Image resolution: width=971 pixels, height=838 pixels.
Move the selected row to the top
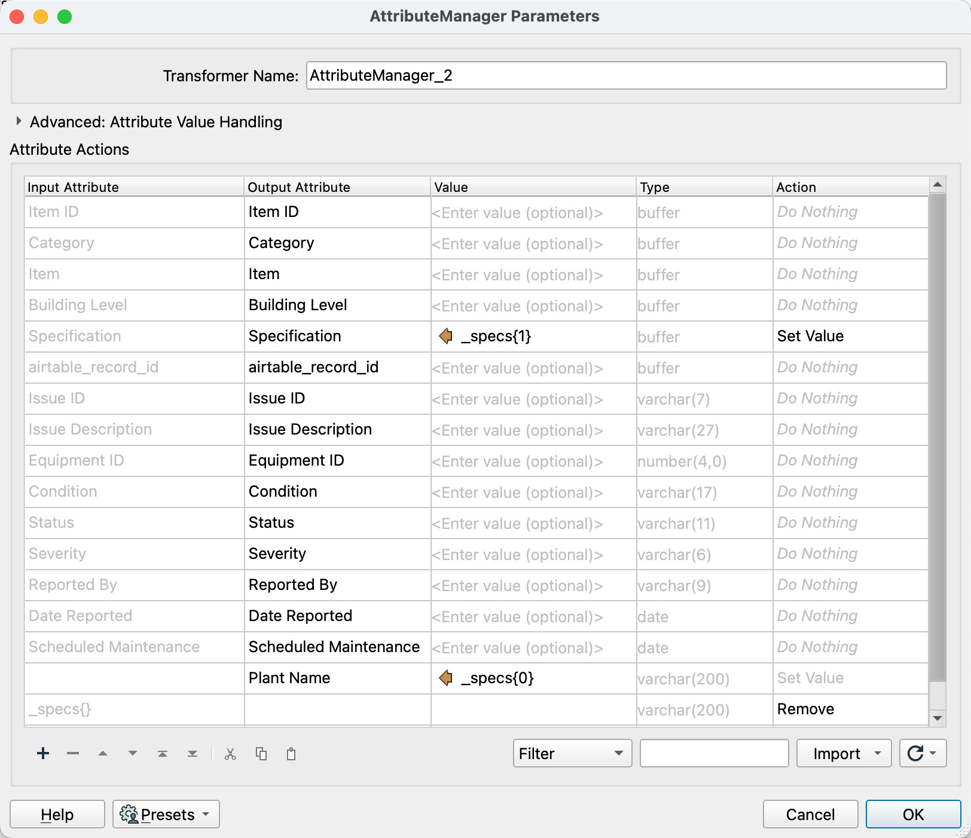tap(162, 753)
